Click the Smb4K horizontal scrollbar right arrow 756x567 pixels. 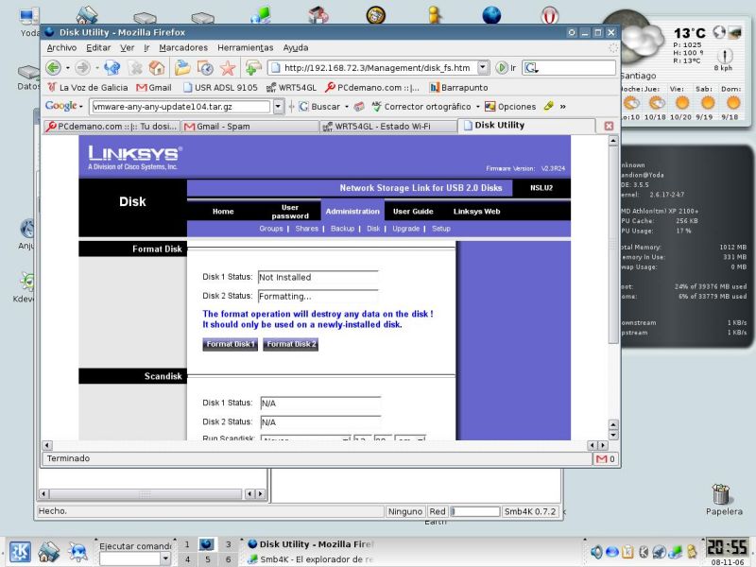click(x=261, y=493)
